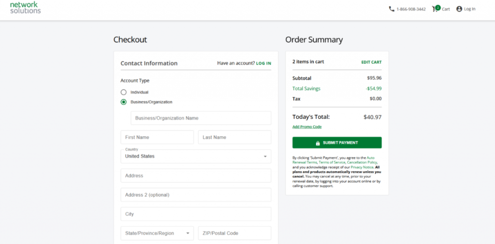
Task: Click the Log In user icon
Action: 459,9
